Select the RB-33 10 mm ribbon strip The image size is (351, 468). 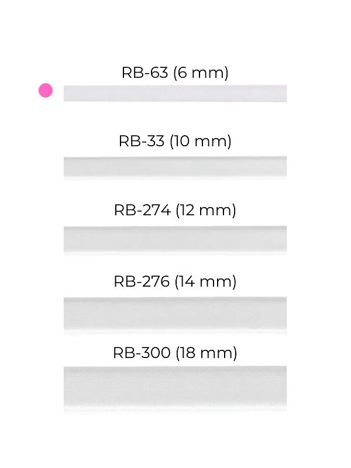175,167
